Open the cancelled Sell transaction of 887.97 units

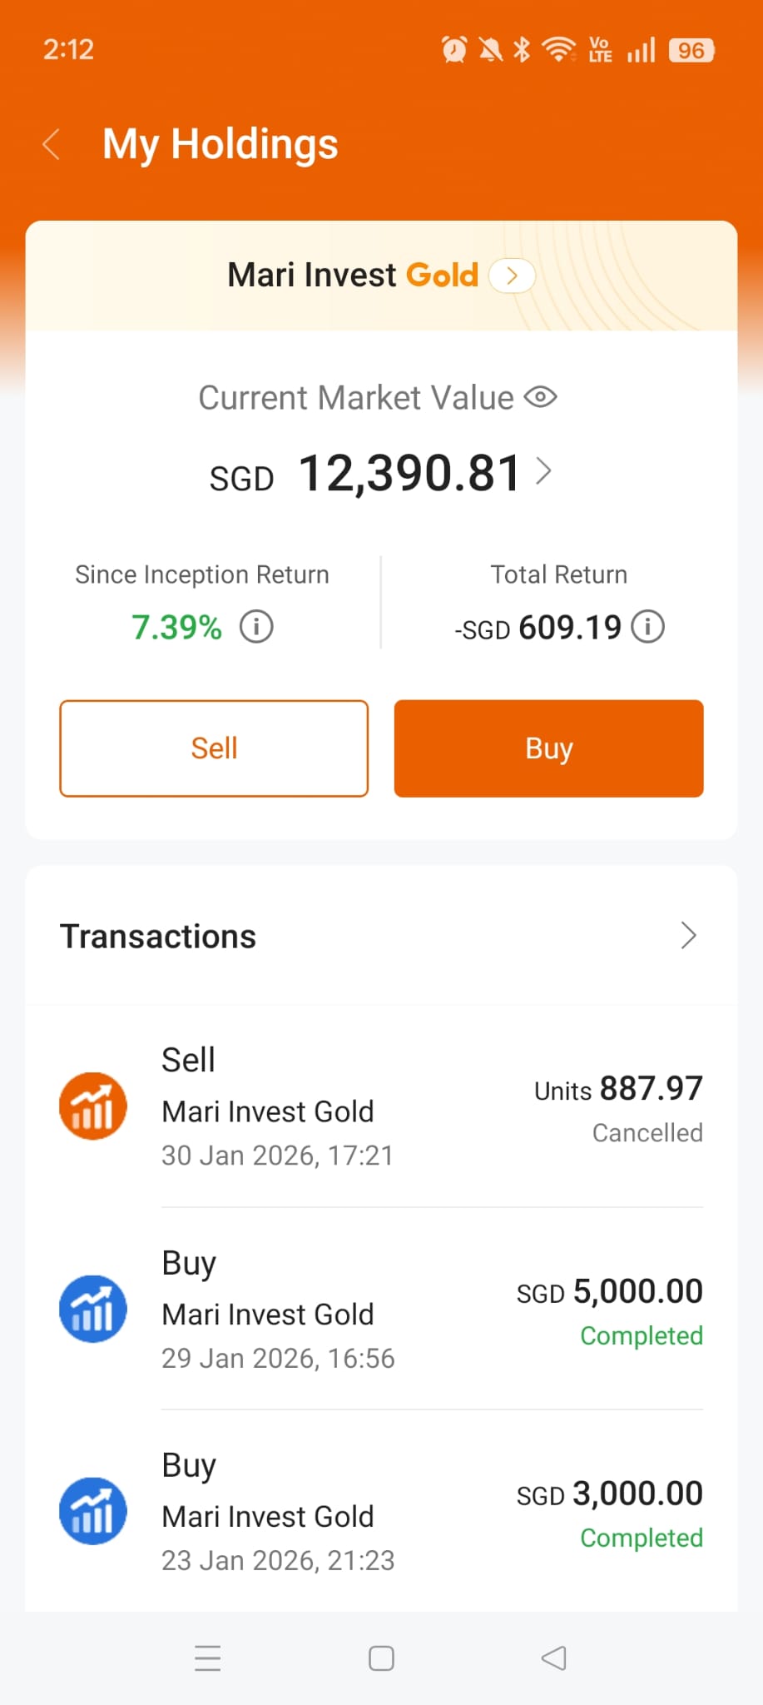click(432, 1107)
